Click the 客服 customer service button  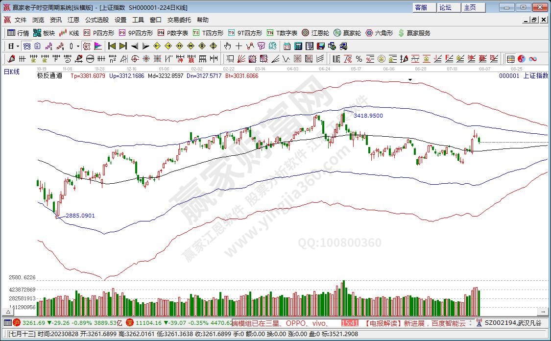pyautogui.click(x=422, y=7)
